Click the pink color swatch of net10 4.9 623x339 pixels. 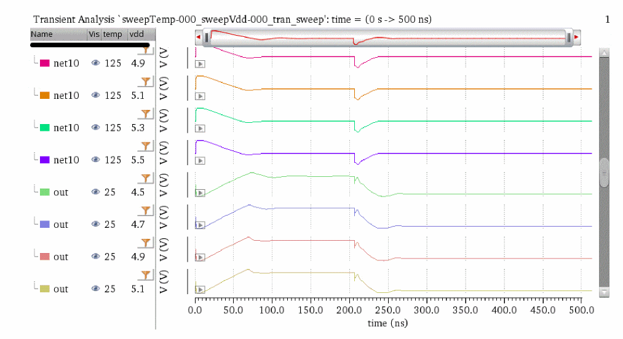click(x=44, y=63)
